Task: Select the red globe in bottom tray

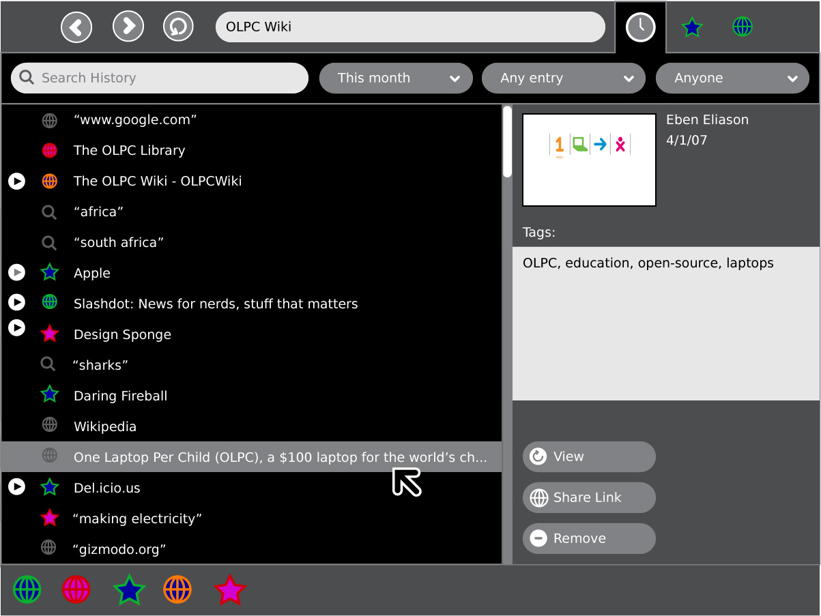Action: (x=76, y=589)
